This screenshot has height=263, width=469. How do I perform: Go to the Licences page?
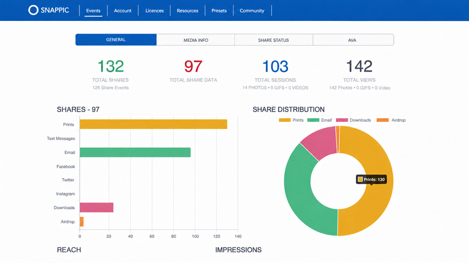(x=154, y=11)
